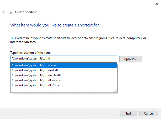Click the "Create Shortcut" title text
This screenshot has height=119, width=161.
click(26, 12)
